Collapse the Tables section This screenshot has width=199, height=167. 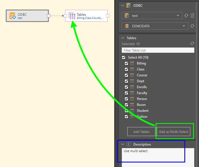123,38
